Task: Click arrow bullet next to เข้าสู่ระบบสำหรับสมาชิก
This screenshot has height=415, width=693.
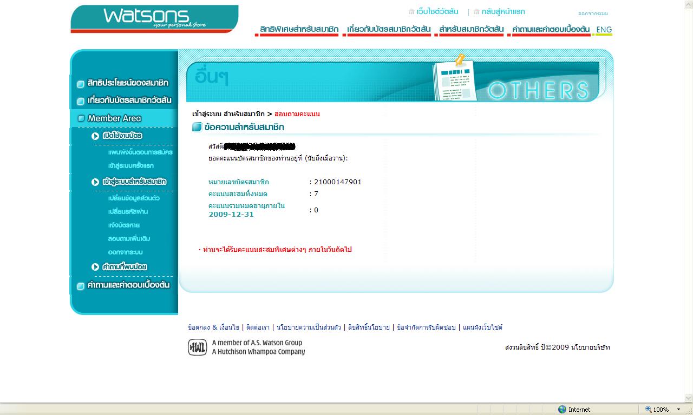Action: click(95, 182)
